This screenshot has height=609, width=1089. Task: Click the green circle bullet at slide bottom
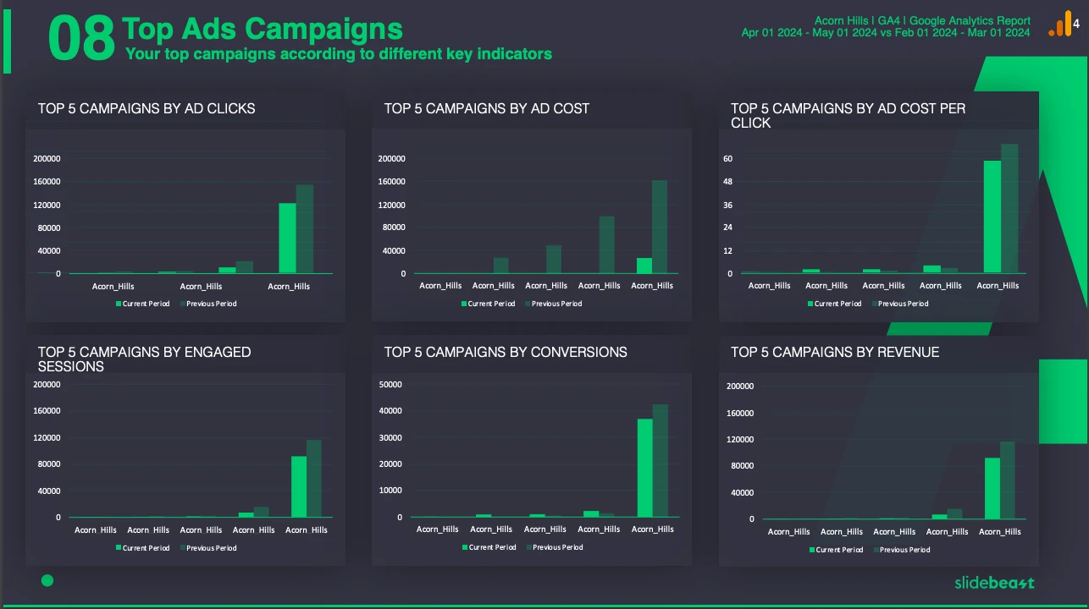coord(47,580)
